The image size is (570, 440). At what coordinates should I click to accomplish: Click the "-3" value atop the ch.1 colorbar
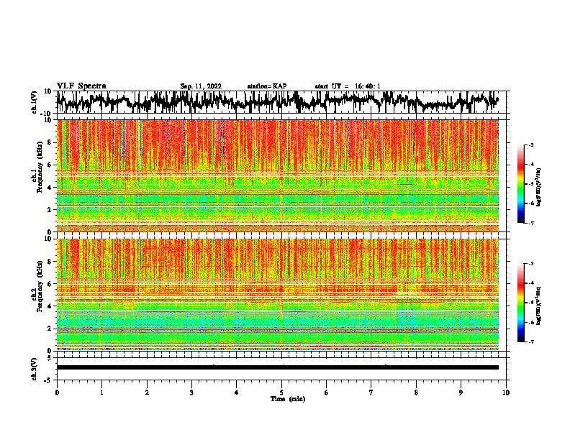pyautogui.click(x=531, y=145)
